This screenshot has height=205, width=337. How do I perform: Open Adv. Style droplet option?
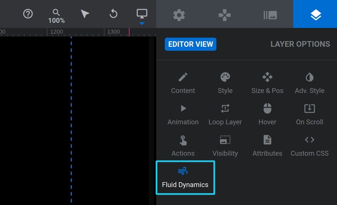310,83
